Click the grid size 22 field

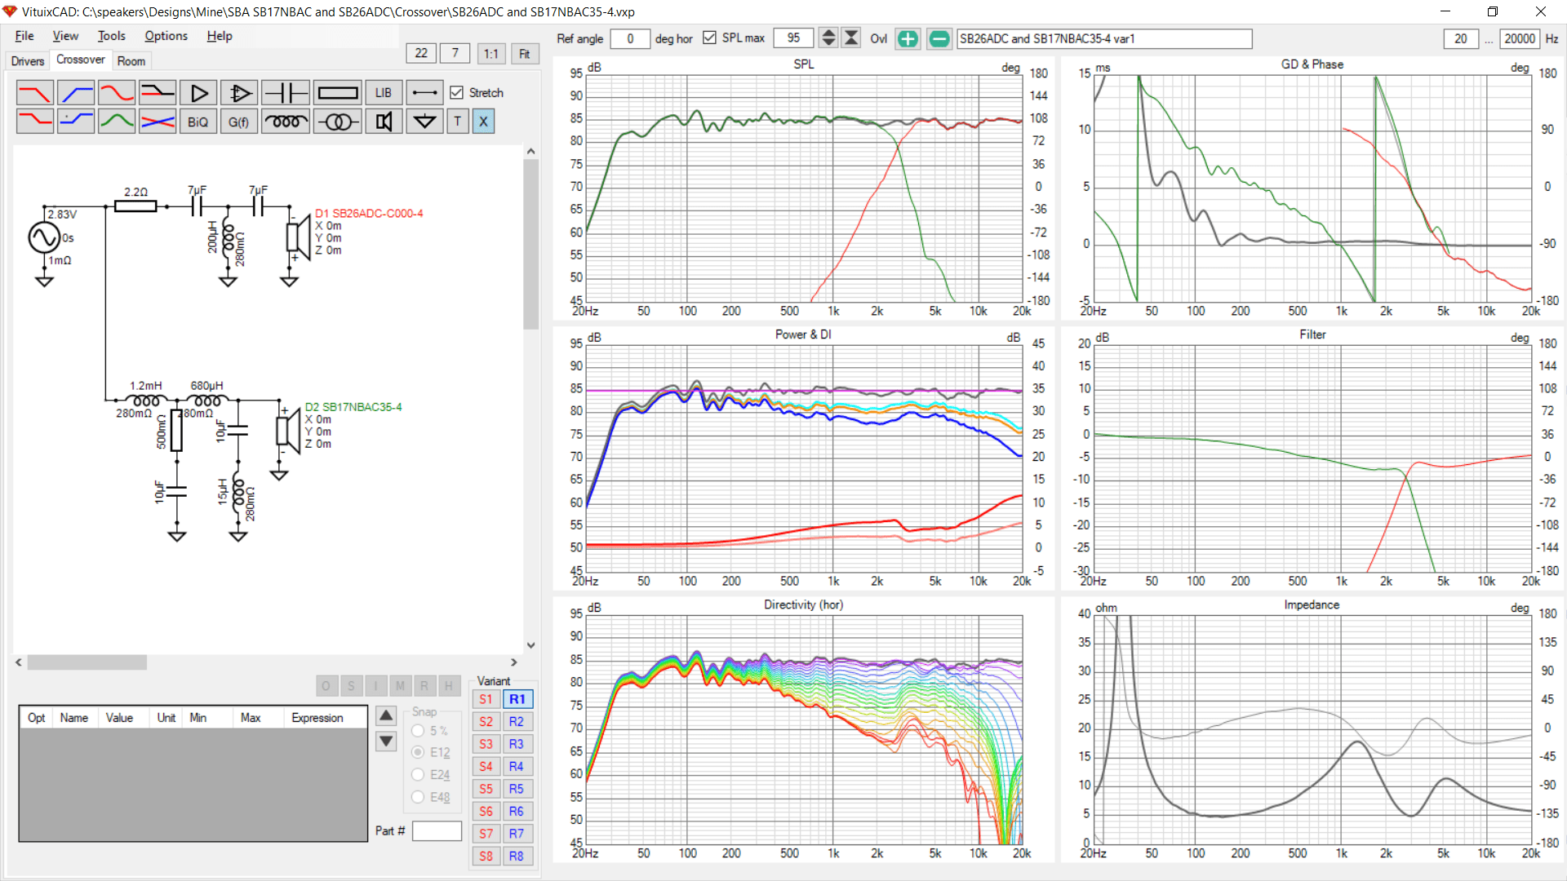421,54
